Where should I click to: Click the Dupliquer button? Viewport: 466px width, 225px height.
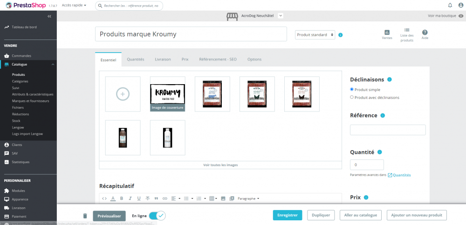(321, 215)
